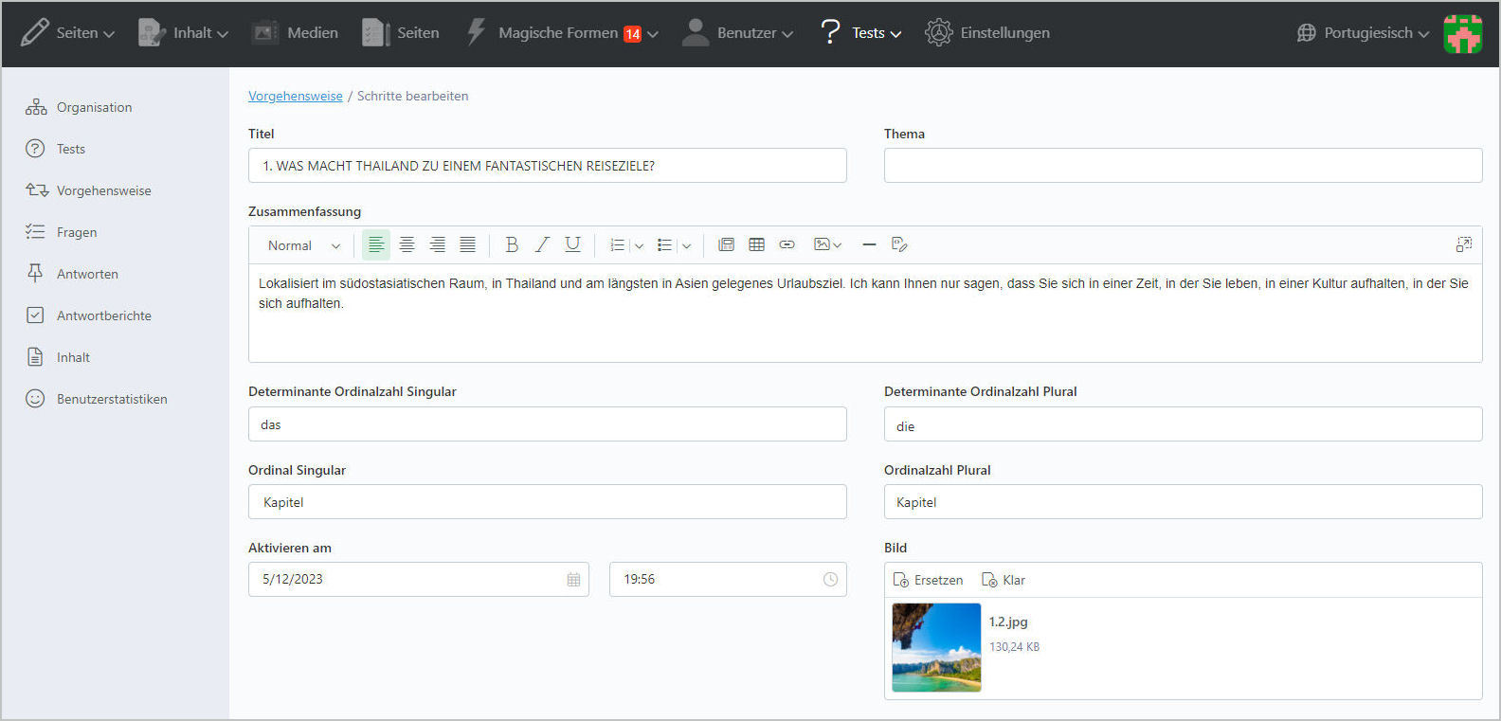Click the align left icon
The width and height of the screenshot is (1501, 721).
(x=376, y=244)
